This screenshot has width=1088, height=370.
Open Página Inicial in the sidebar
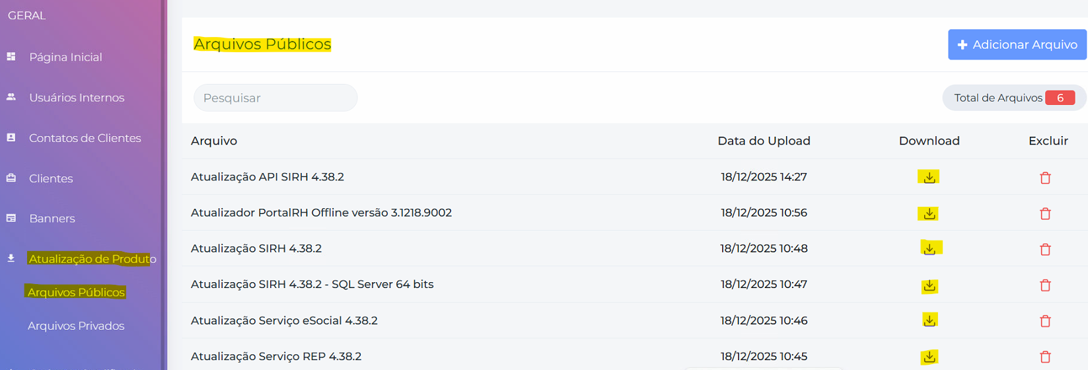[x=65, y=57]
